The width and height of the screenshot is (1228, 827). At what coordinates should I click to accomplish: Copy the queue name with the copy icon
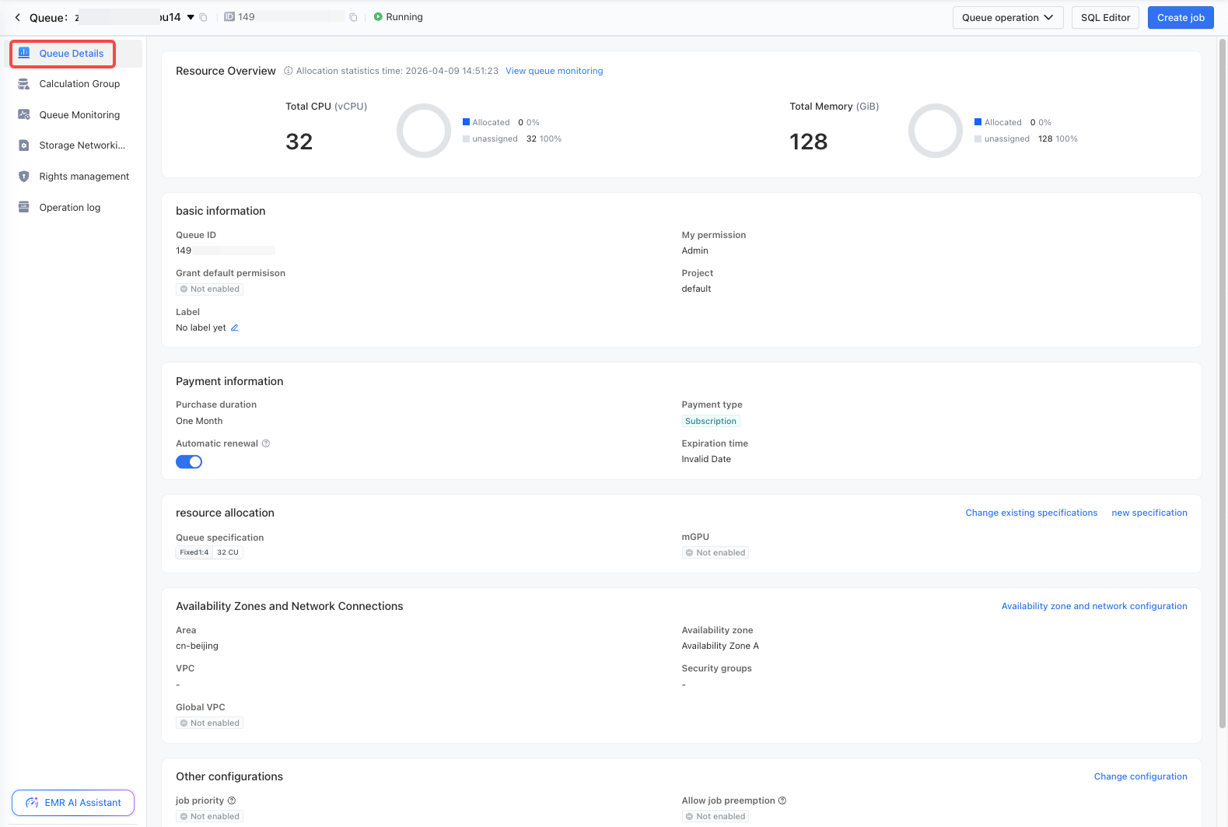pyautogui.click(x=203, y=17)
